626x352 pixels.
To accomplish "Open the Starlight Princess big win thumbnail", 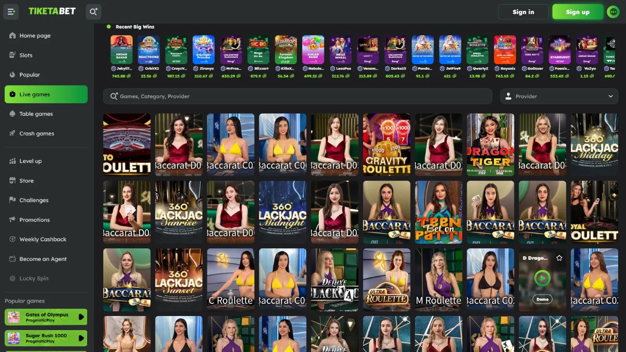I will click(203, 50).
